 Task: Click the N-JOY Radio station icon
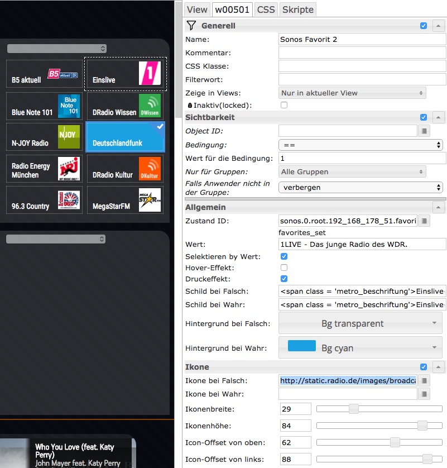[x=69, y=137]
